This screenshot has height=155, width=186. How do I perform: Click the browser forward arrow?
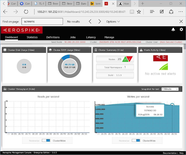click(15, 12)
